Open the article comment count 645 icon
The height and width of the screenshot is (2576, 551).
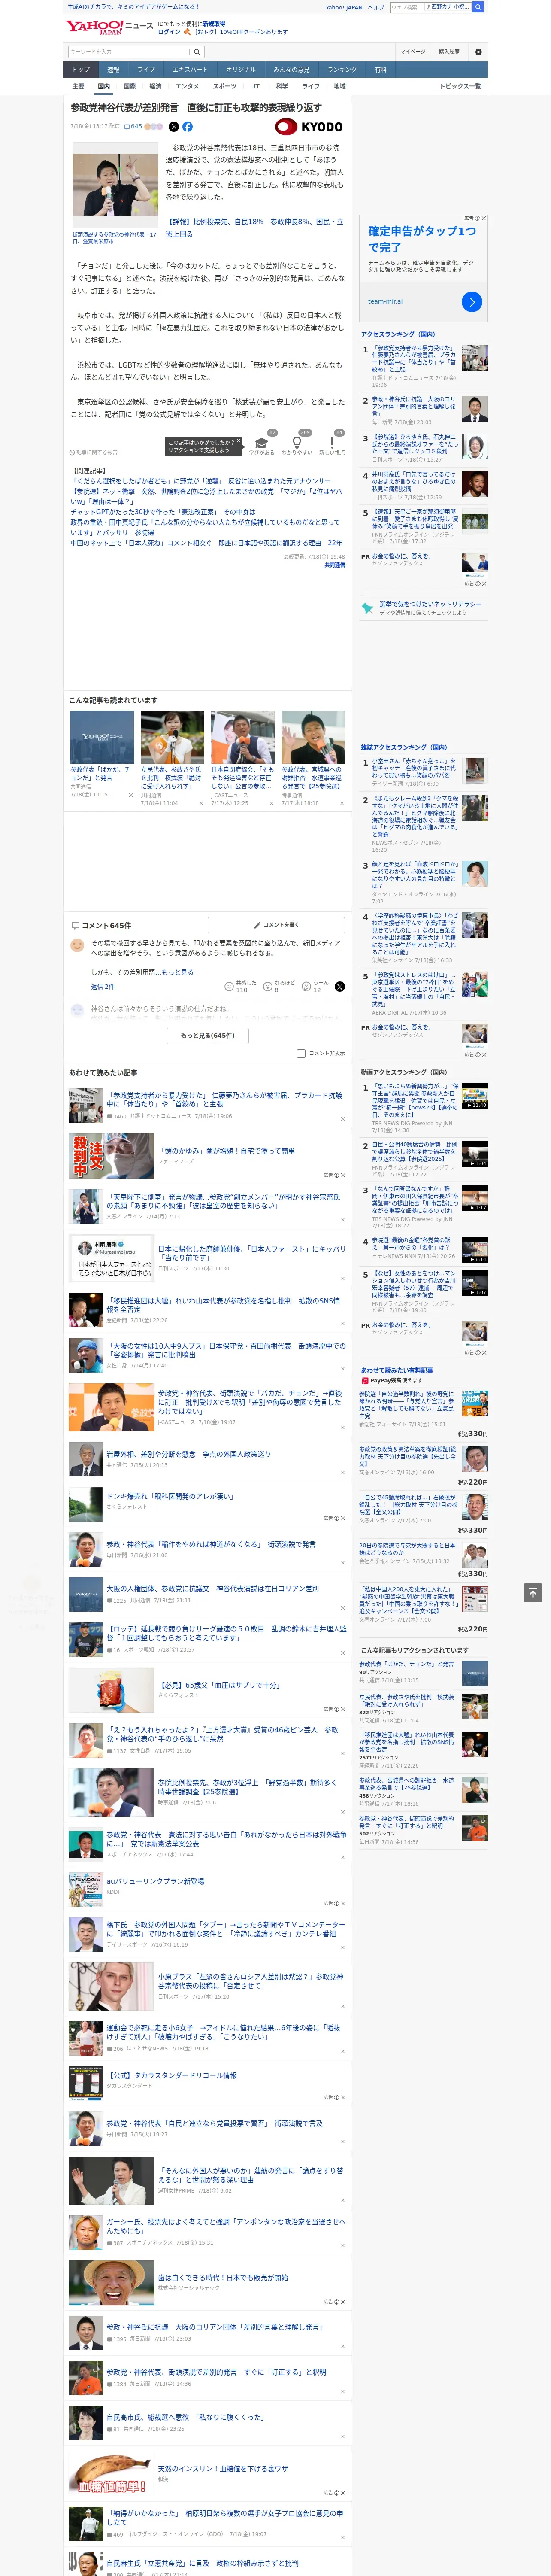tap(134, 127)
